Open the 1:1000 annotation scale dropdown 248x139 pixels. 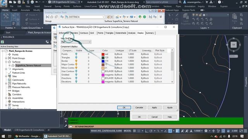198,131
